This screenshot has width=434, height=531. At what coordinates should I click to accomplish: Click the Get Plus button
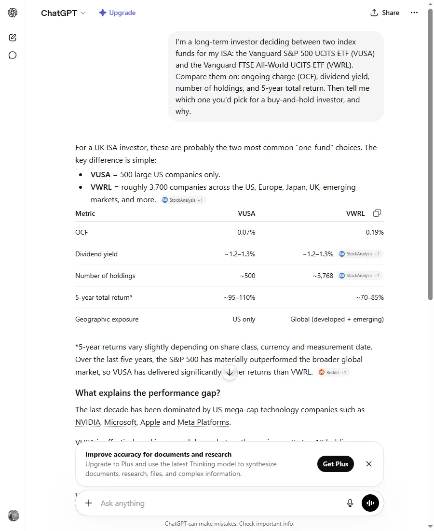click(335, 464)
